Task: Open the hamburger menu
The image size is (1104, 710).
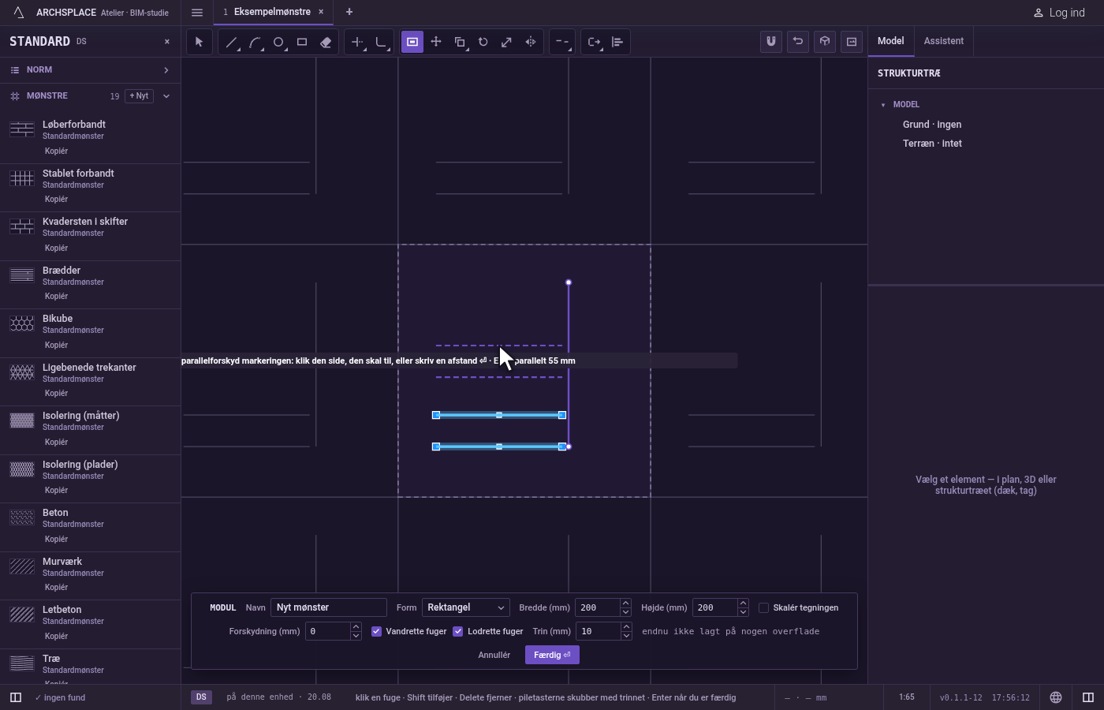Action: tap(197, 12)
